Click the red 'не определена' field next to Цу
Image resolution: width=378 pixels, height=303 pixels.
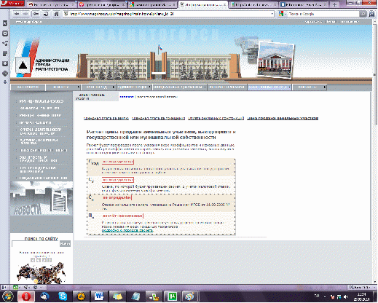point(118,180)
